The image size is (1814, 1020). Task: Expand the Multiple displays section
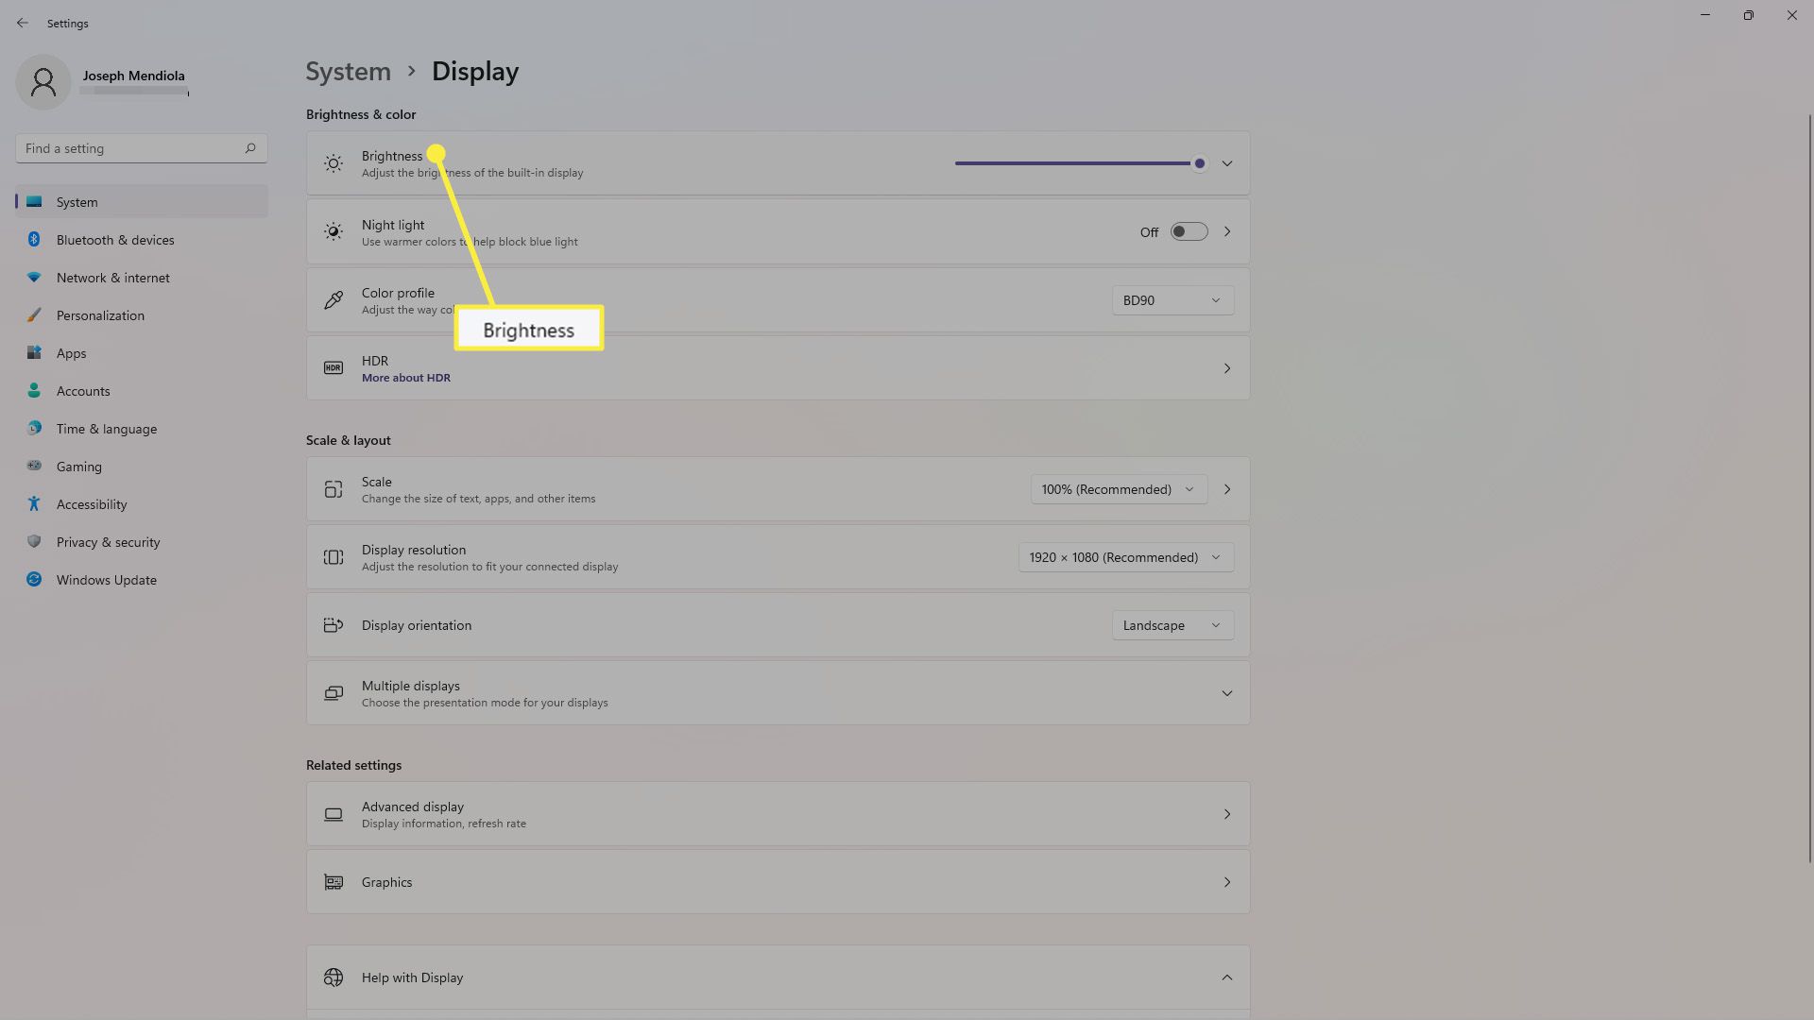(x=1227, y=693)
